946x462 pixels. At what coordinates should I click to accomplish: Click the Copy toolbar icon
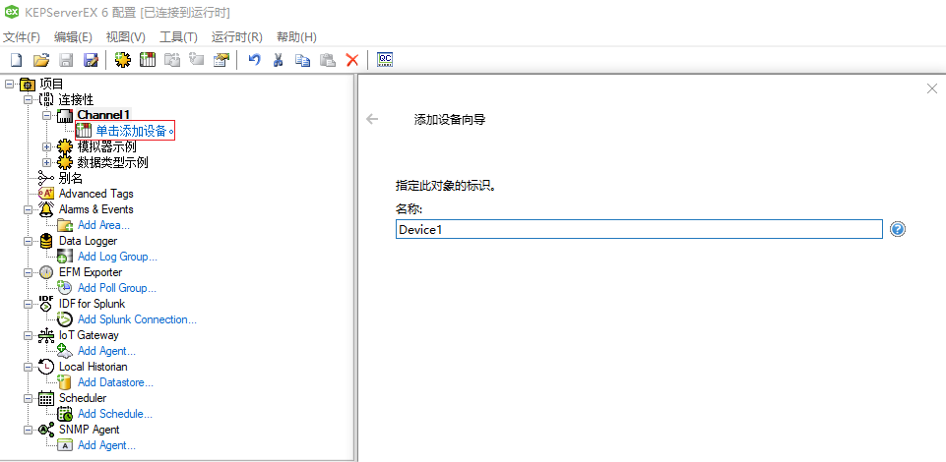pyautogui.click(x=302, y=60)
